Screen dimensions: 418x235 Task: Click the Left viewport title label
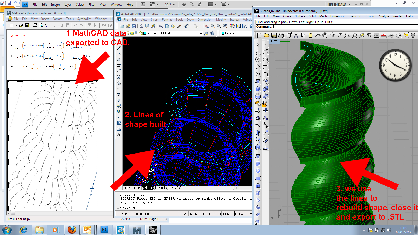tap(274, 41)
